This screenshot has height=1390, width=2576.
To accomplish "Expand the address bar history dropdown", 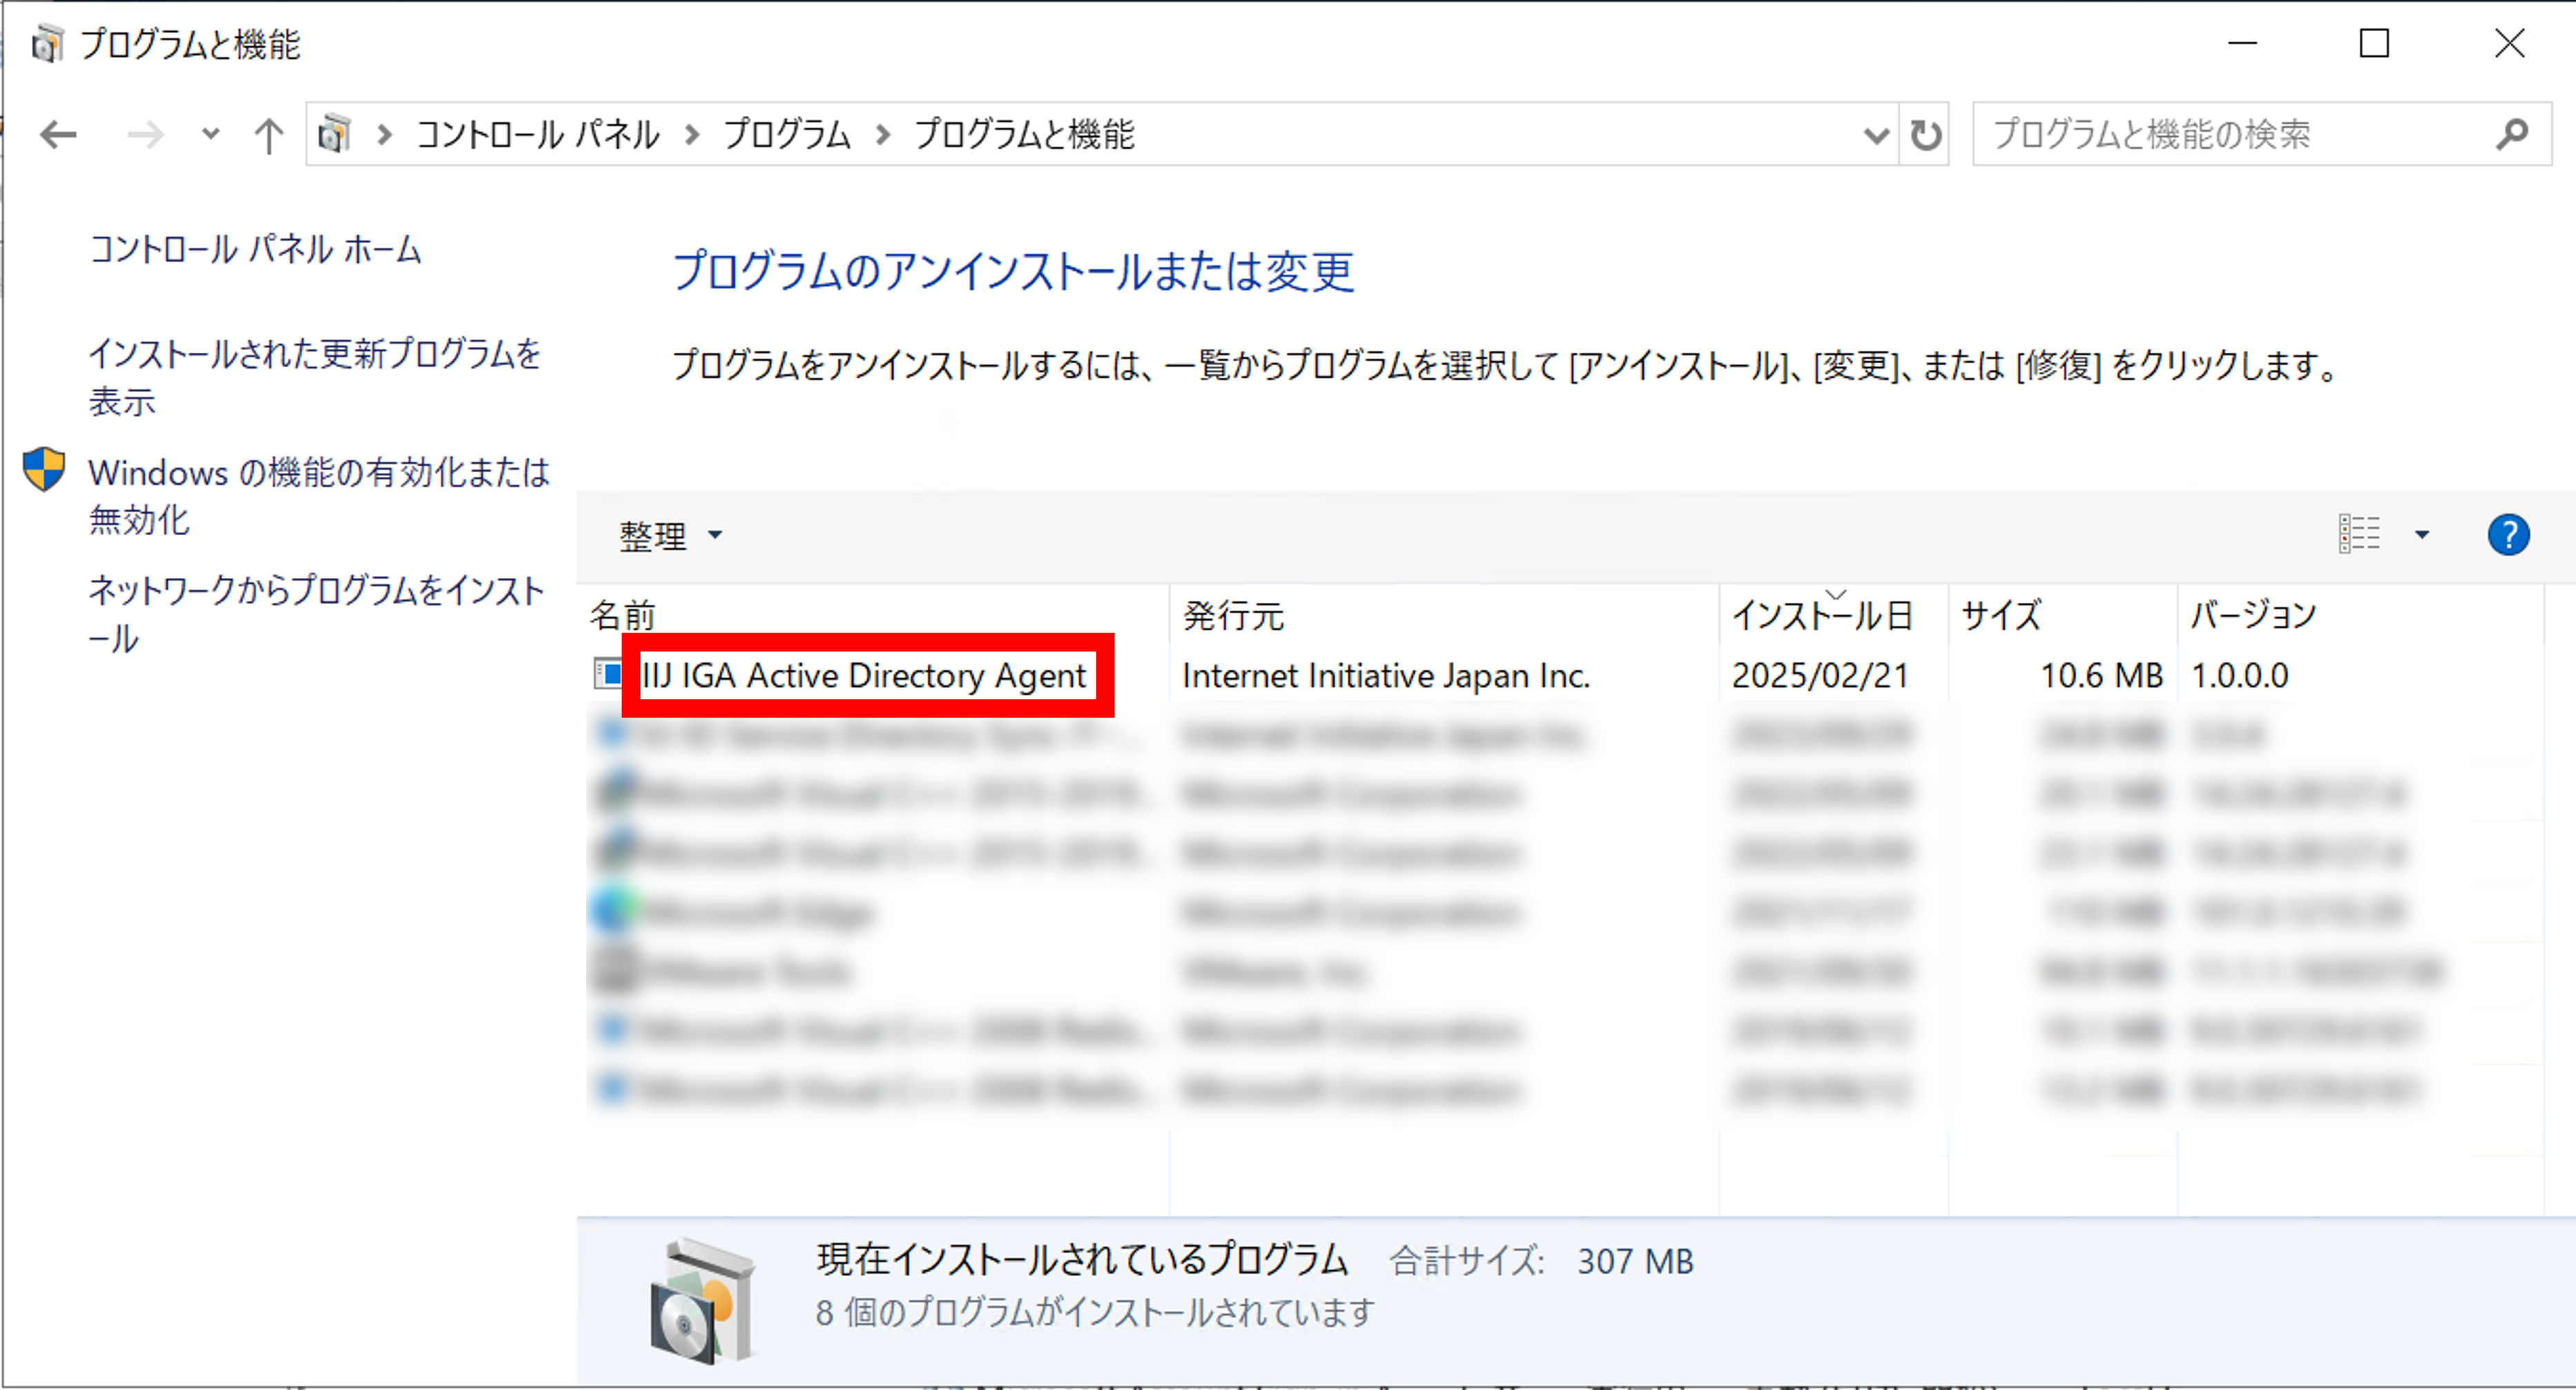I will tap(1875, 134).
